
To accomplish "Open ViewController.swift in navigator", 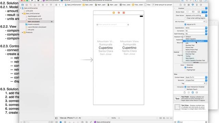I will tap(35, 19).
